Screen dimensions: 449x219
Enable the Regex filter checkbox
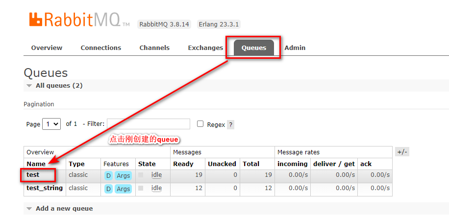pos(200,124)
